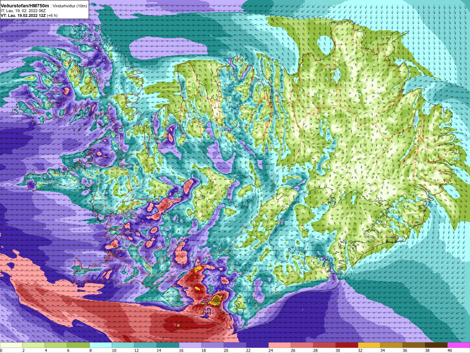Click the legend value 22
Image resolution: width=470 pixels, height=353 pixels.
pos(248,350)
